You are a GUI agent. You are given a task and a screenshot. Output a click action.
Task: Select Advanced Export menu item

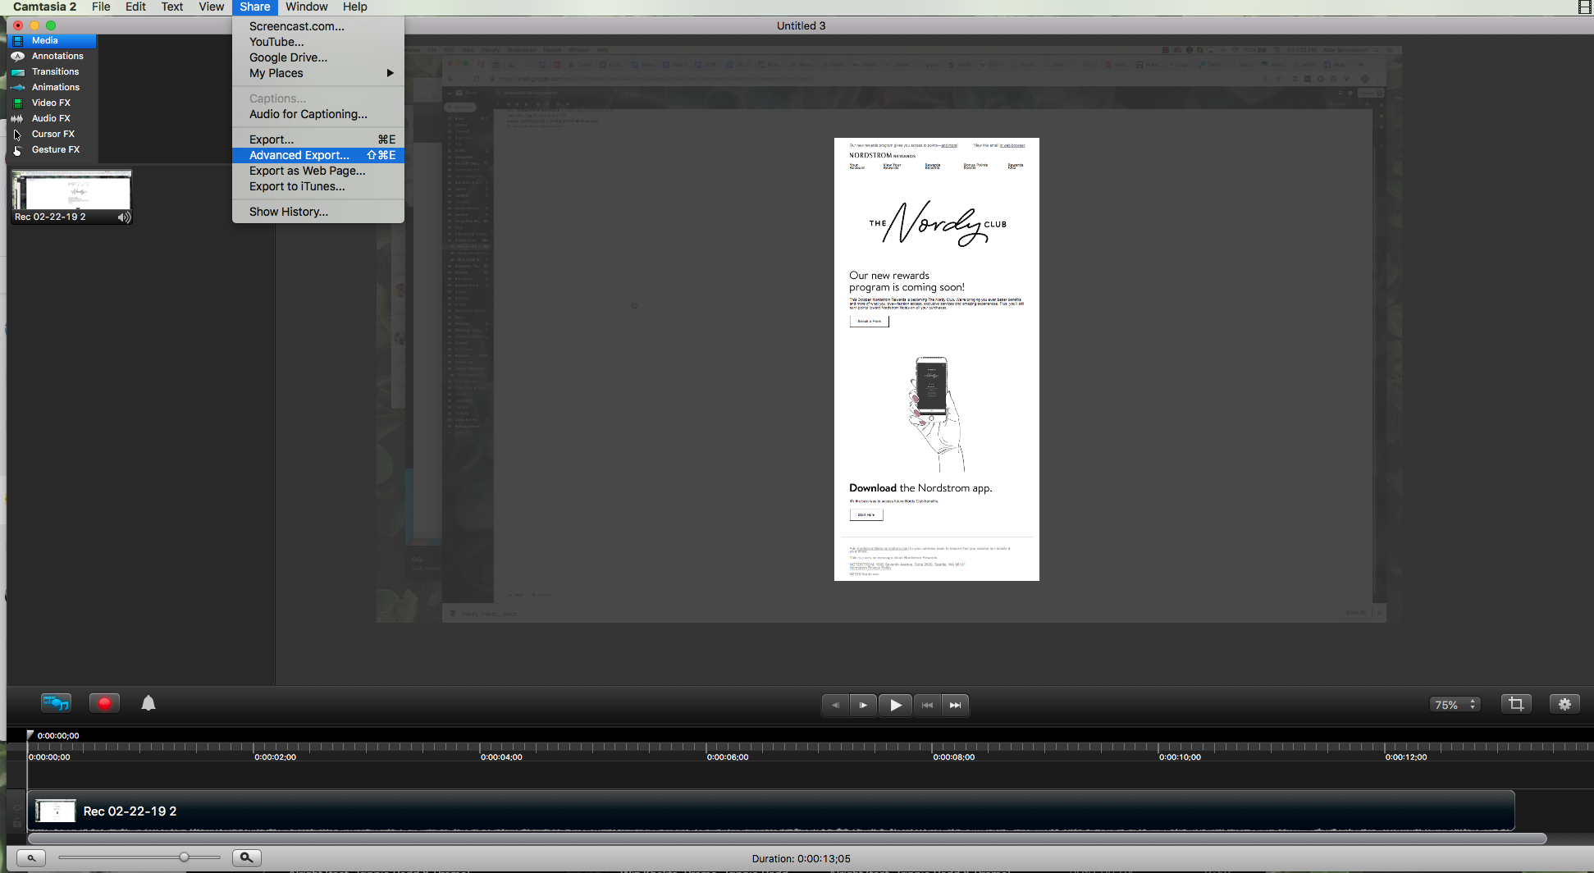(x=318, y=155)
